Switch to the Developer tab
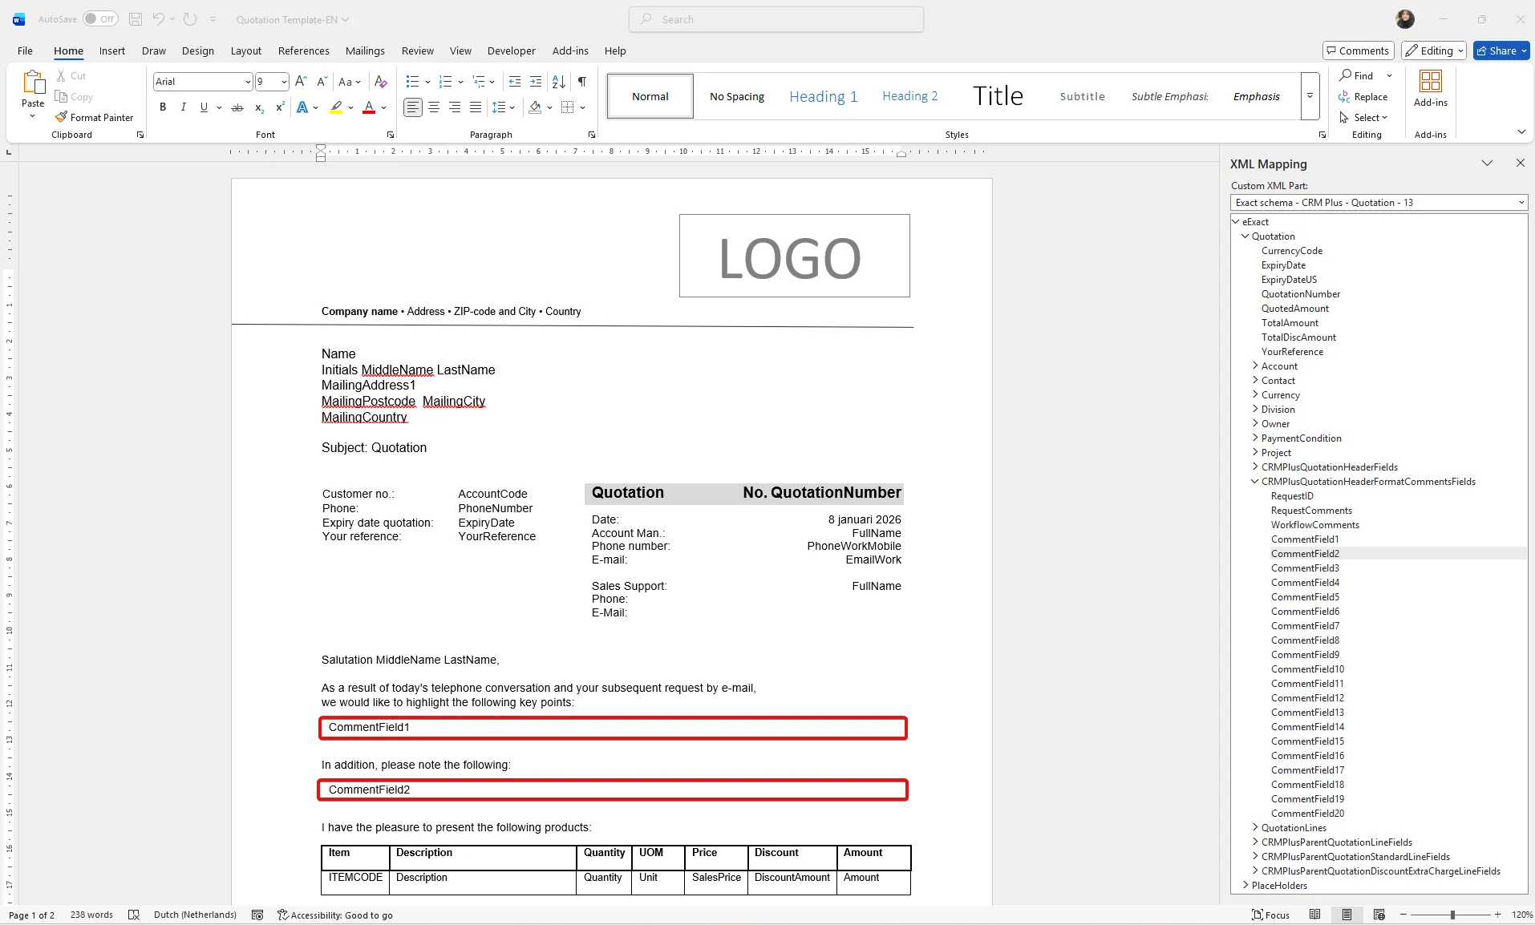 [x=511, y=50]
